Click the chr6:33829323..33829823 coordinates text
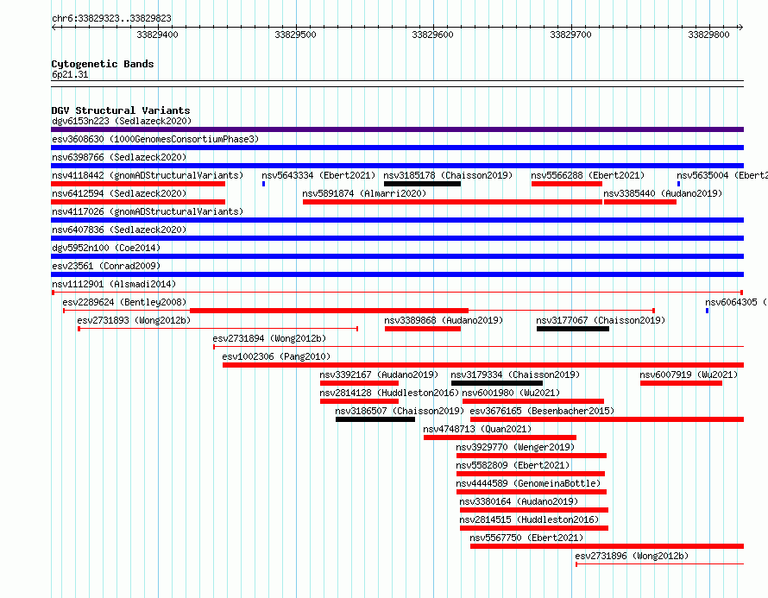 [x=111, y=18]
